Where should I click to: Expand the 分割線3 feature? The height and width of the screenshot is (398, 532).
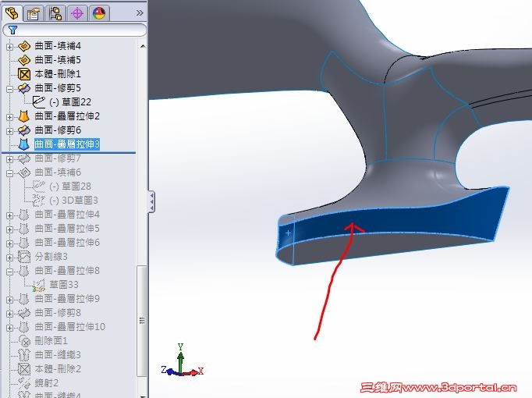[9, 258]
